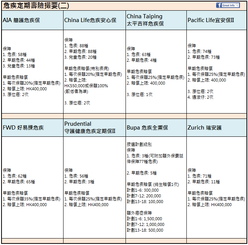The image size is (248, 245).
Task: Click the text 危疾: 58種 under AIA
Action: pyautogui.click(x=15, y=54)
